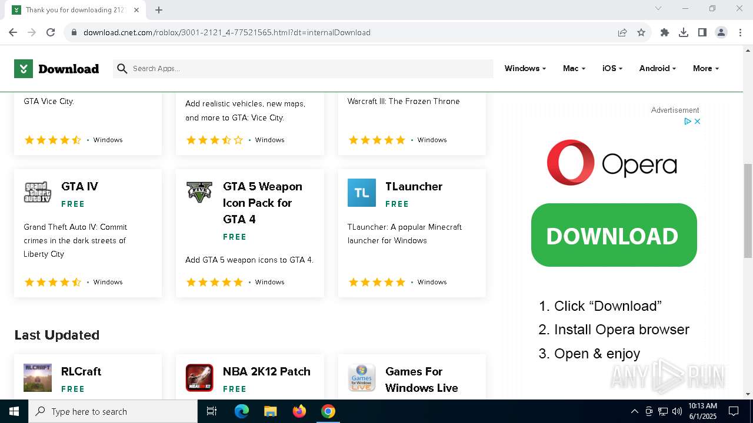
Task: Click the green DOWNLOAD ad button
Action: click(614, 235)
